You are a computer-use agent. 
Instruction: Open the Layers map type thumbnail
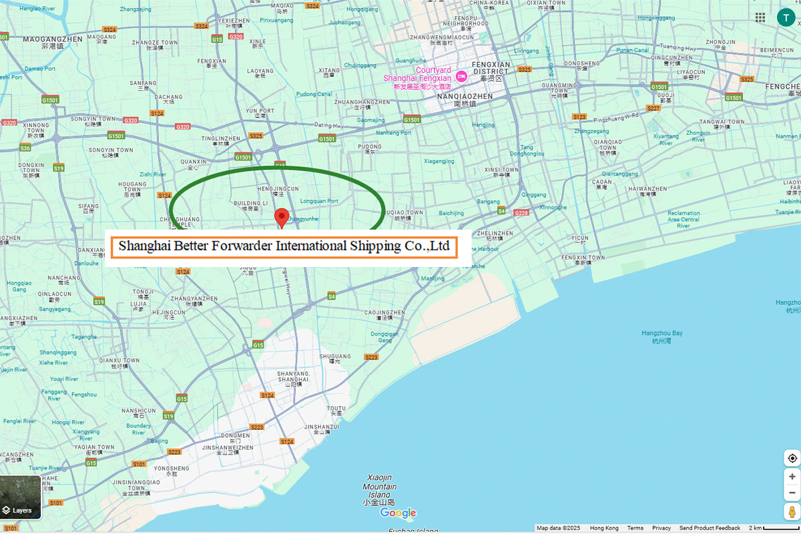(x=21, y=498)
